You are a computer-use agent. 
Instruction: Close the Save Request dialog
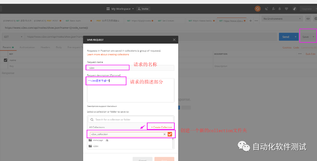tap(174, 40)
